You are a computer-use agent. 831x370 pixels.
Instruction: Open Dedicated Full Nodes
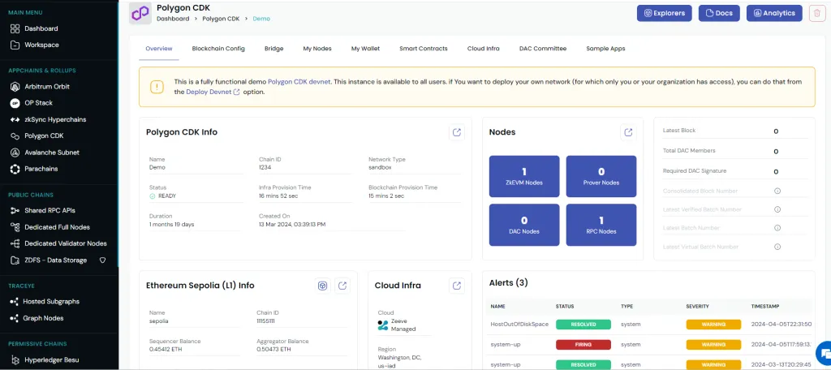coord(50,227)
